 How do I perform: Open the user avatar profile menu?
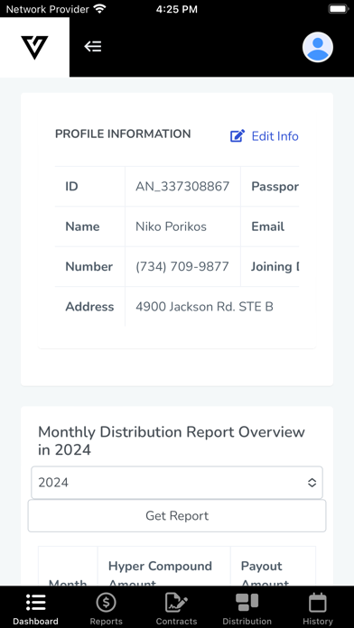[318, 47]
